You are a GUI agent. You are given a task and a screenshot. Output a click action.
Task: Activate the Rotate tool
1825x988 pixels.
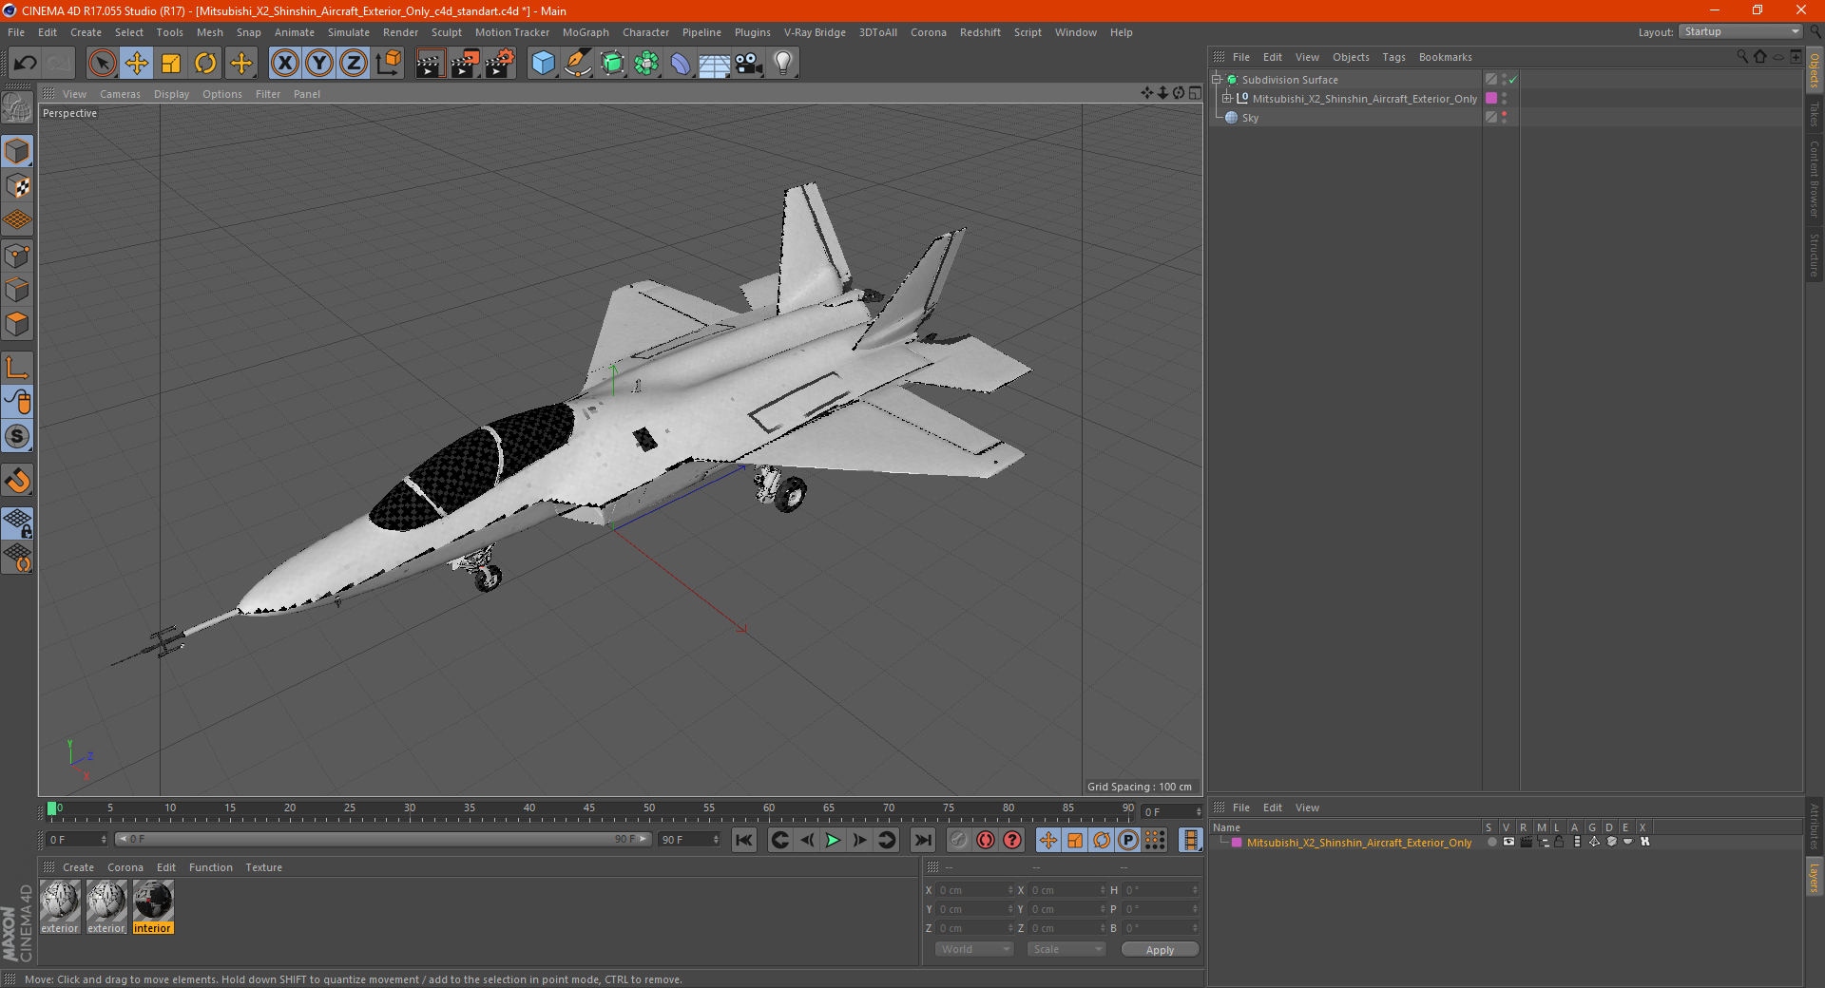pyautogui.click(x=205, y=64)
